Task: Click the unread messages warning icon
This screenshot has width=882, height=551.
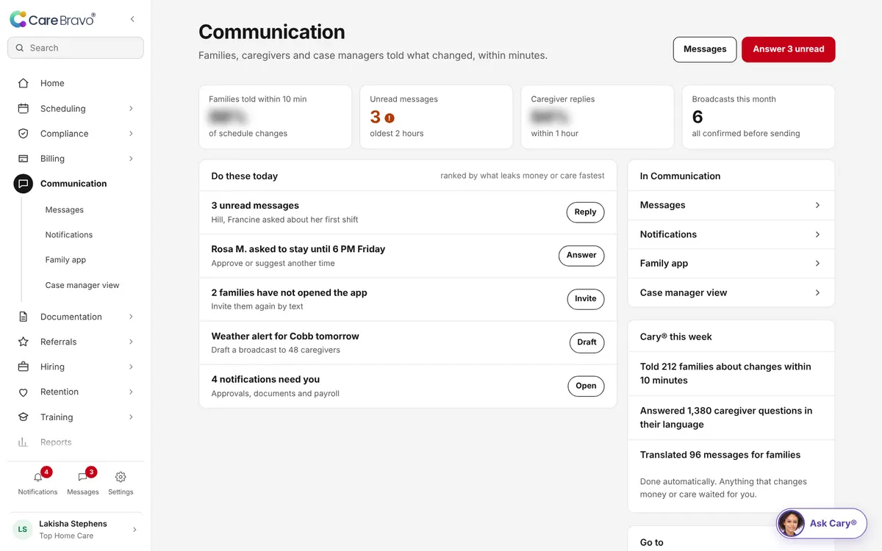Action: [x=390, y=118]
